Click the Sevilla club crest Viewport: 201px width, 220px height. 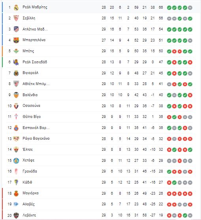16,18
